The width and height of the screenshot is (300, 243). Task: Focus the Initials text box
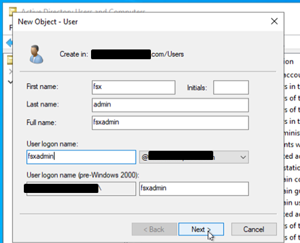click(x=231, y=87)
